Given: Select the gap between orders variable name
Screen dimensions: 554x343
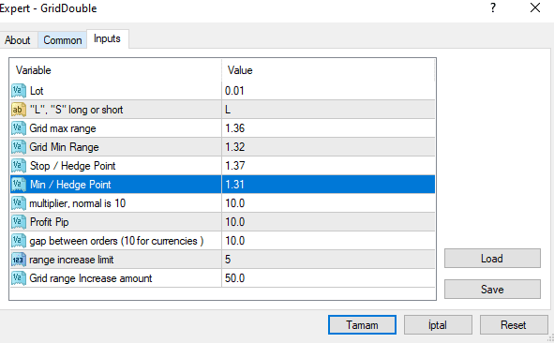Looking at the screenshot, I should (116, 241).
